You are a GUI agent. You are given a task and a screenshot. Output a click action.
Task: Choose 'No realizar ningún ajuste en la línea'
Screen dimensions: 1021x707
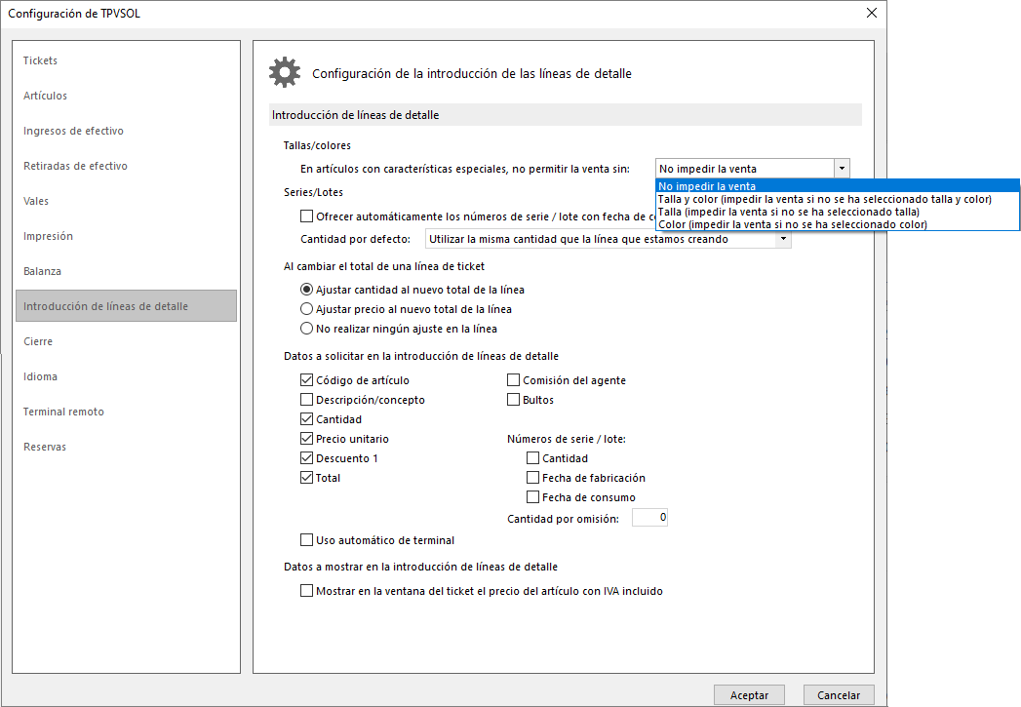[307, 329]
